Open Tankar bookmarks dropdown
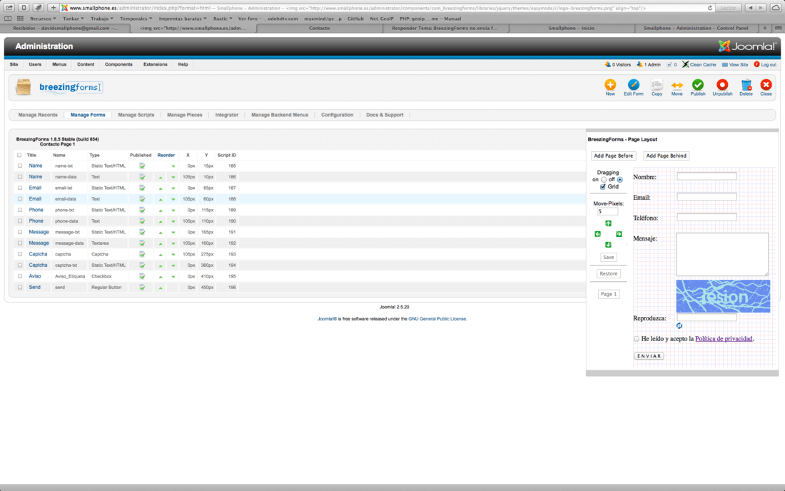This screenshot has width=785, height=491. click(73, 19)
